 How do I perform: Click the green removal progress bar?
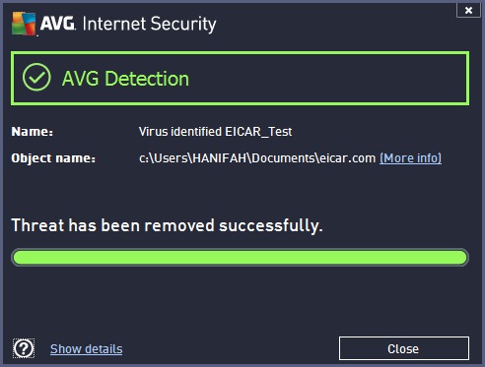tap(240, 257)
